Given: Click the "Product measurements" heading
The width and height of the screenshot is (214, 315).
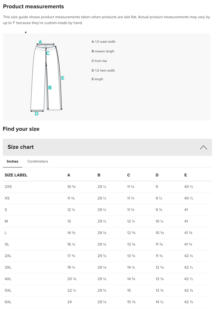Looking at the screenshot, I should click(x=33, y=7).
